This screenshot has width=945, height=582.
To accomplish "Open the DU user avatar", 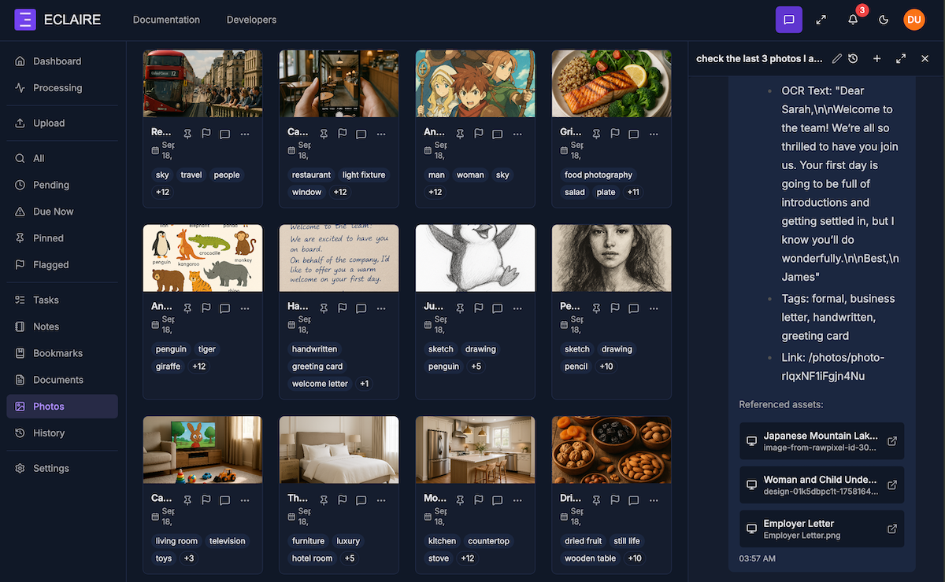I will 914,20.
